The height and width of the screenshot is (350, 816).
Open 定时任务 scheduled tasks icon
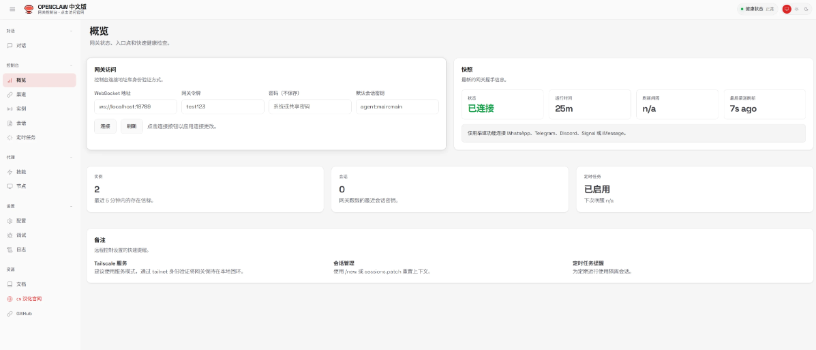[10, 137]
